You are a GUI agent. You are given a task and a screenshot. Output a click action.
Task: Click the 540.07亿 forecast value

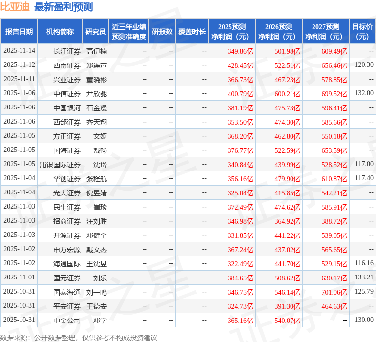tap(287, 321)
